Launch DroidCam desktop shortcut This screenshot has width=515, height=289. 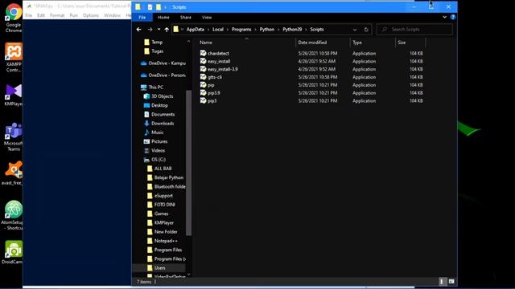coord(13,252)
